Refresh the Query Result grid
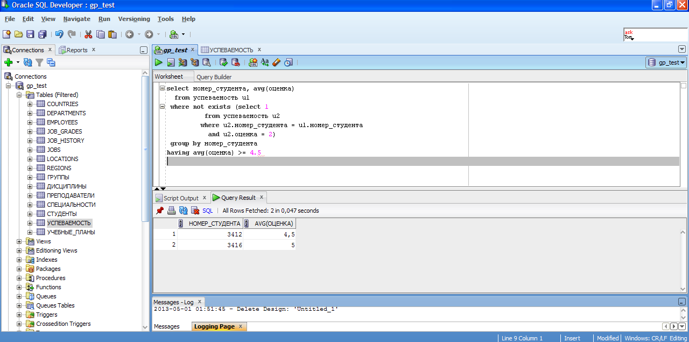Viewport: 689px width, 342px height. tap(184, 211)
